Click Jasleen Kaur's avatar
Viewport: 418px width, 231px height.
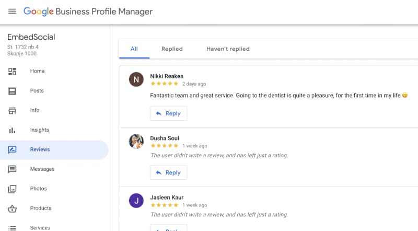(136, 200)
